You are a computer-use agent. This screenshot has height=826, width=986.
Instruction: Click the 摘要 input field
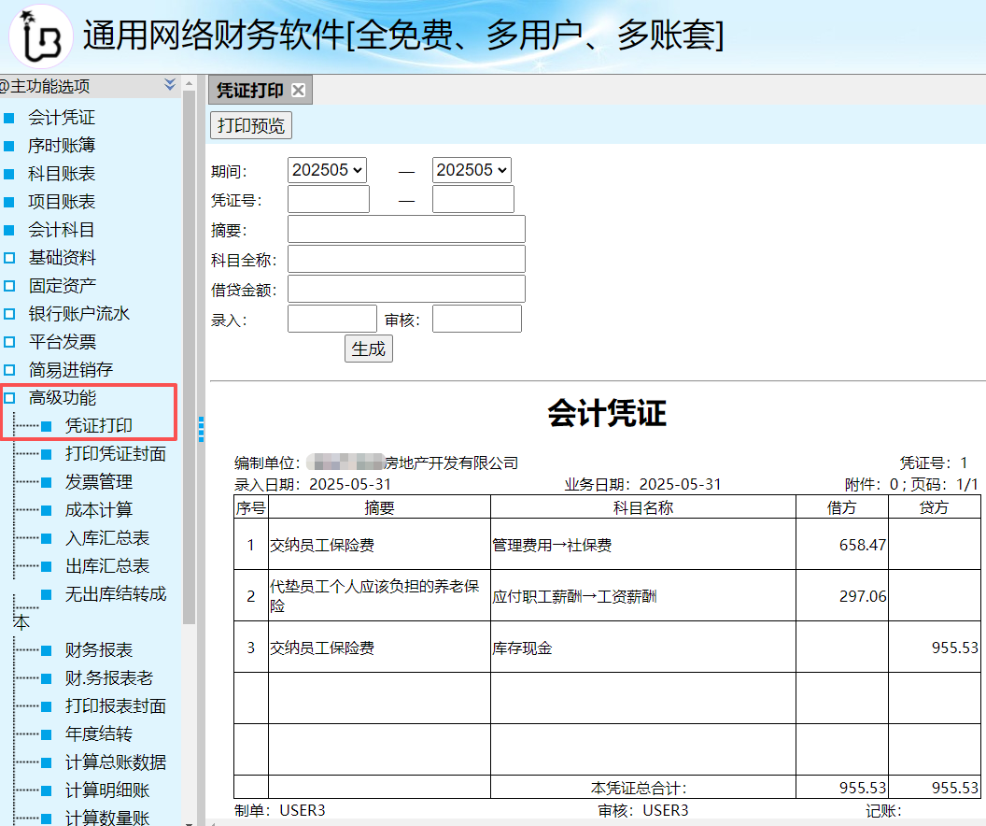point(406,229)
